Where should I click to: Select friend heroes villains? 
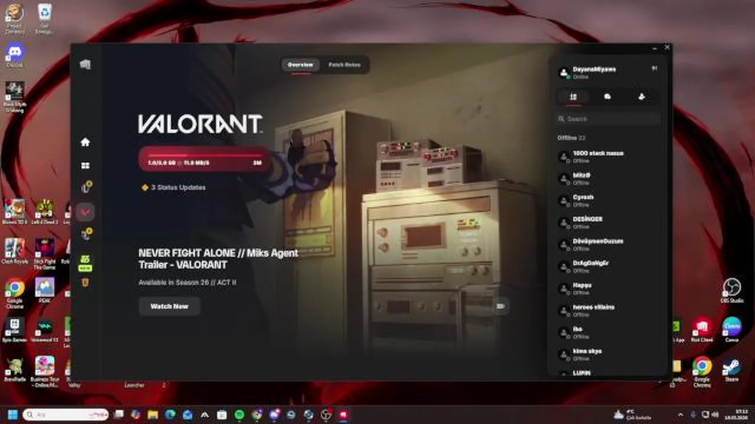(x=609, y=310)
